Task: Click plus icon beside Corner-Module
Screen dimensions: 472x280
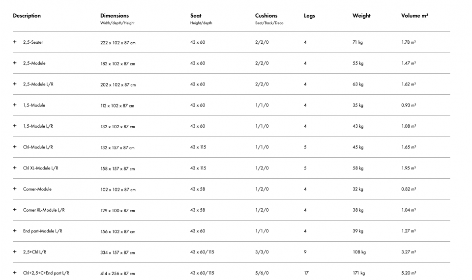Action: [15, 189]
